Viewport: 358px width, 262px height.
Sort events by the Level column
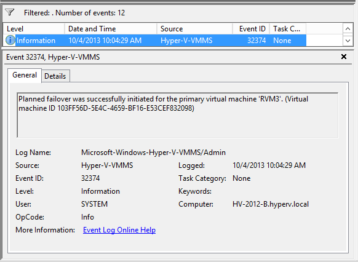tap(34, 29)
